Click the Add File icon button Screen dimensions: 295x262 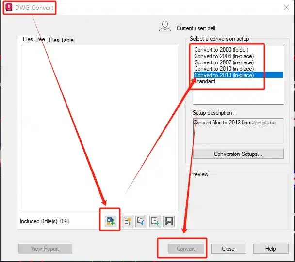[110, 221]
